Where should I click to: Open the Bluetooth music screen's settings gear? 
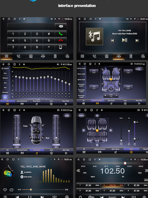coord(143,56)
